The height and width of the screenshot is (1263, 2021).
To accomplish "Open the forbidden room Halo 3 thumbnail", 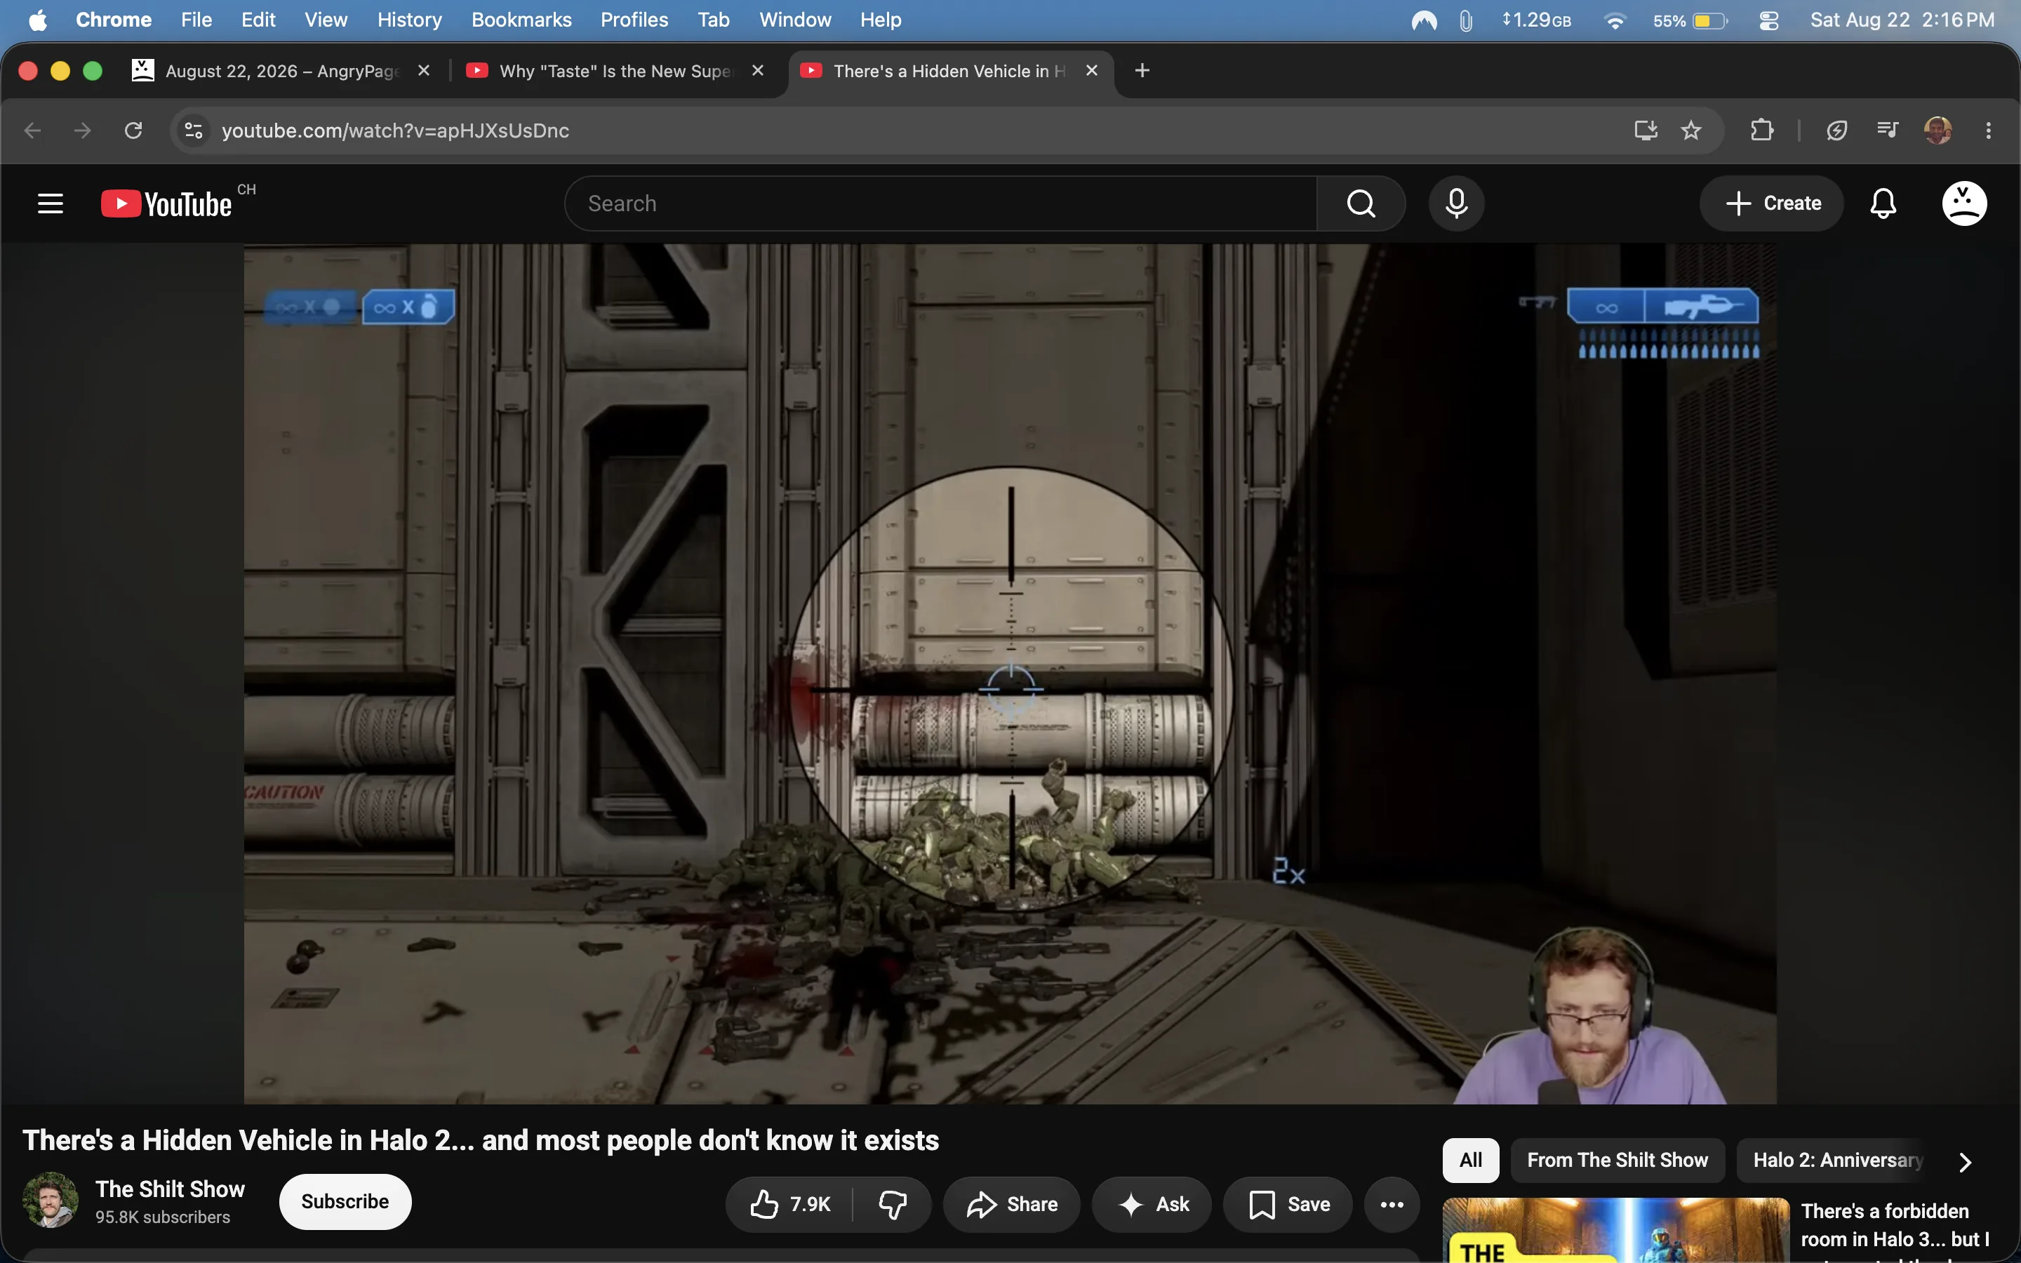I will (x=1616, y=1231).
